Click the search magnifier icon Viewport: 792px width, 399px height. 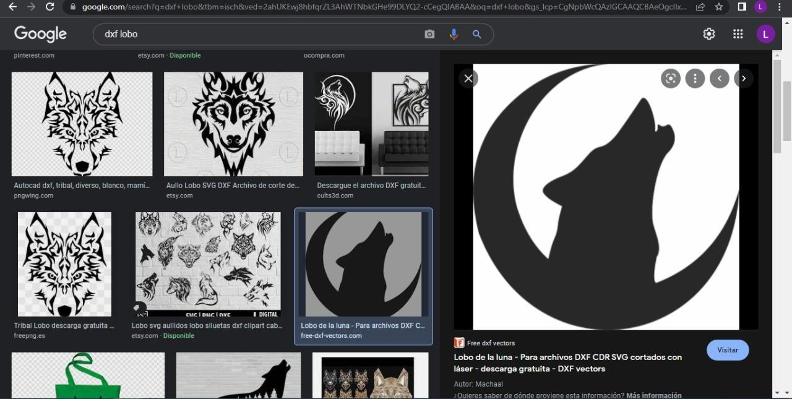coord(476,34)
